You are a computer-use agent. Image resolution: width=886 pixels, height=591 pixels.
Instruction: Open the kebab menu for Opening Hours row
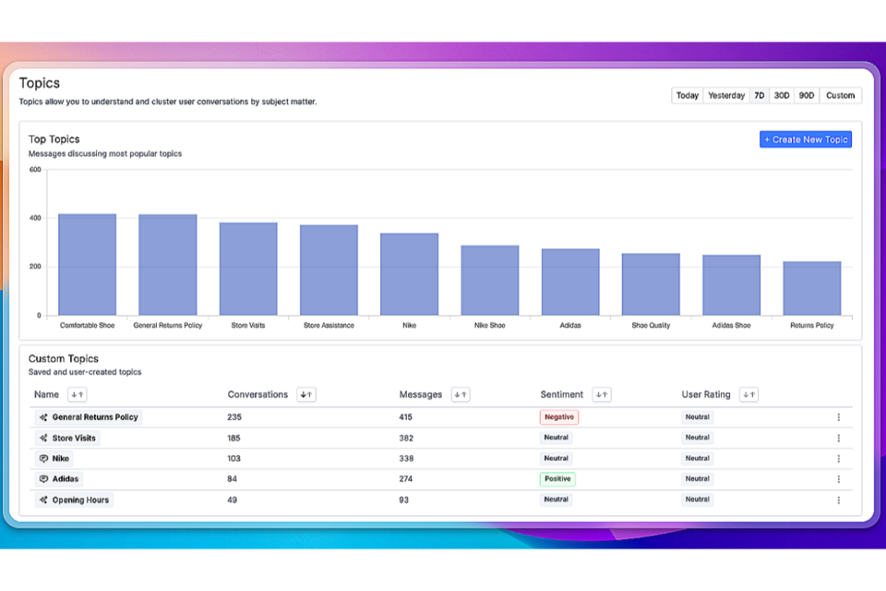click(838, 501)
